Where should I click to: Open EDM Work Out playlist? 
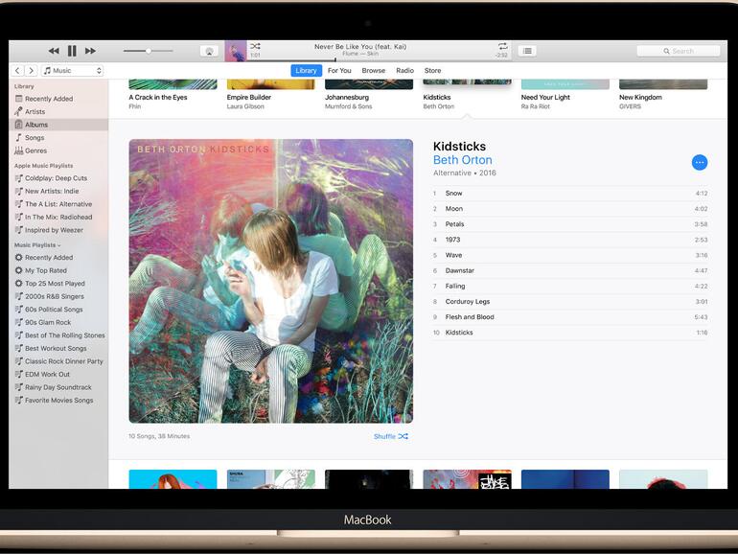pyautogui.click(x=58, y=374)
